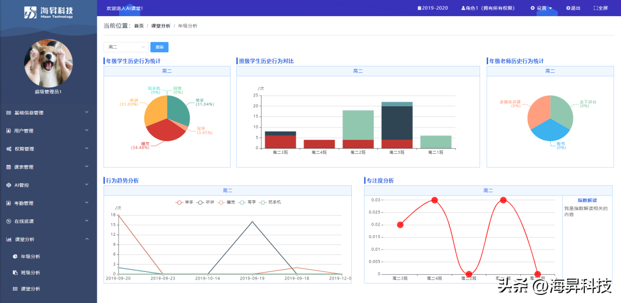The width and height of the screenshot is (621, 303).
Task: Expand 课表管理 chevron
Action: click(x=87, y=167)
